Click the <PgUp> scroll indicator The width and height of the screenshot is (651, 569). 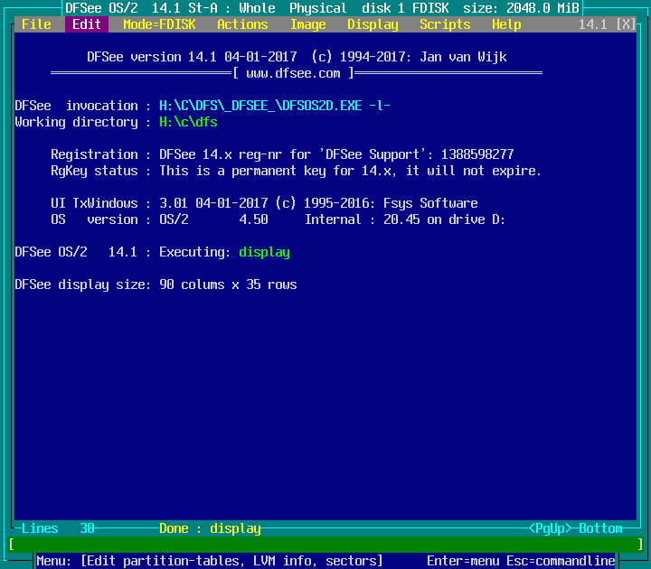[550, 528]
